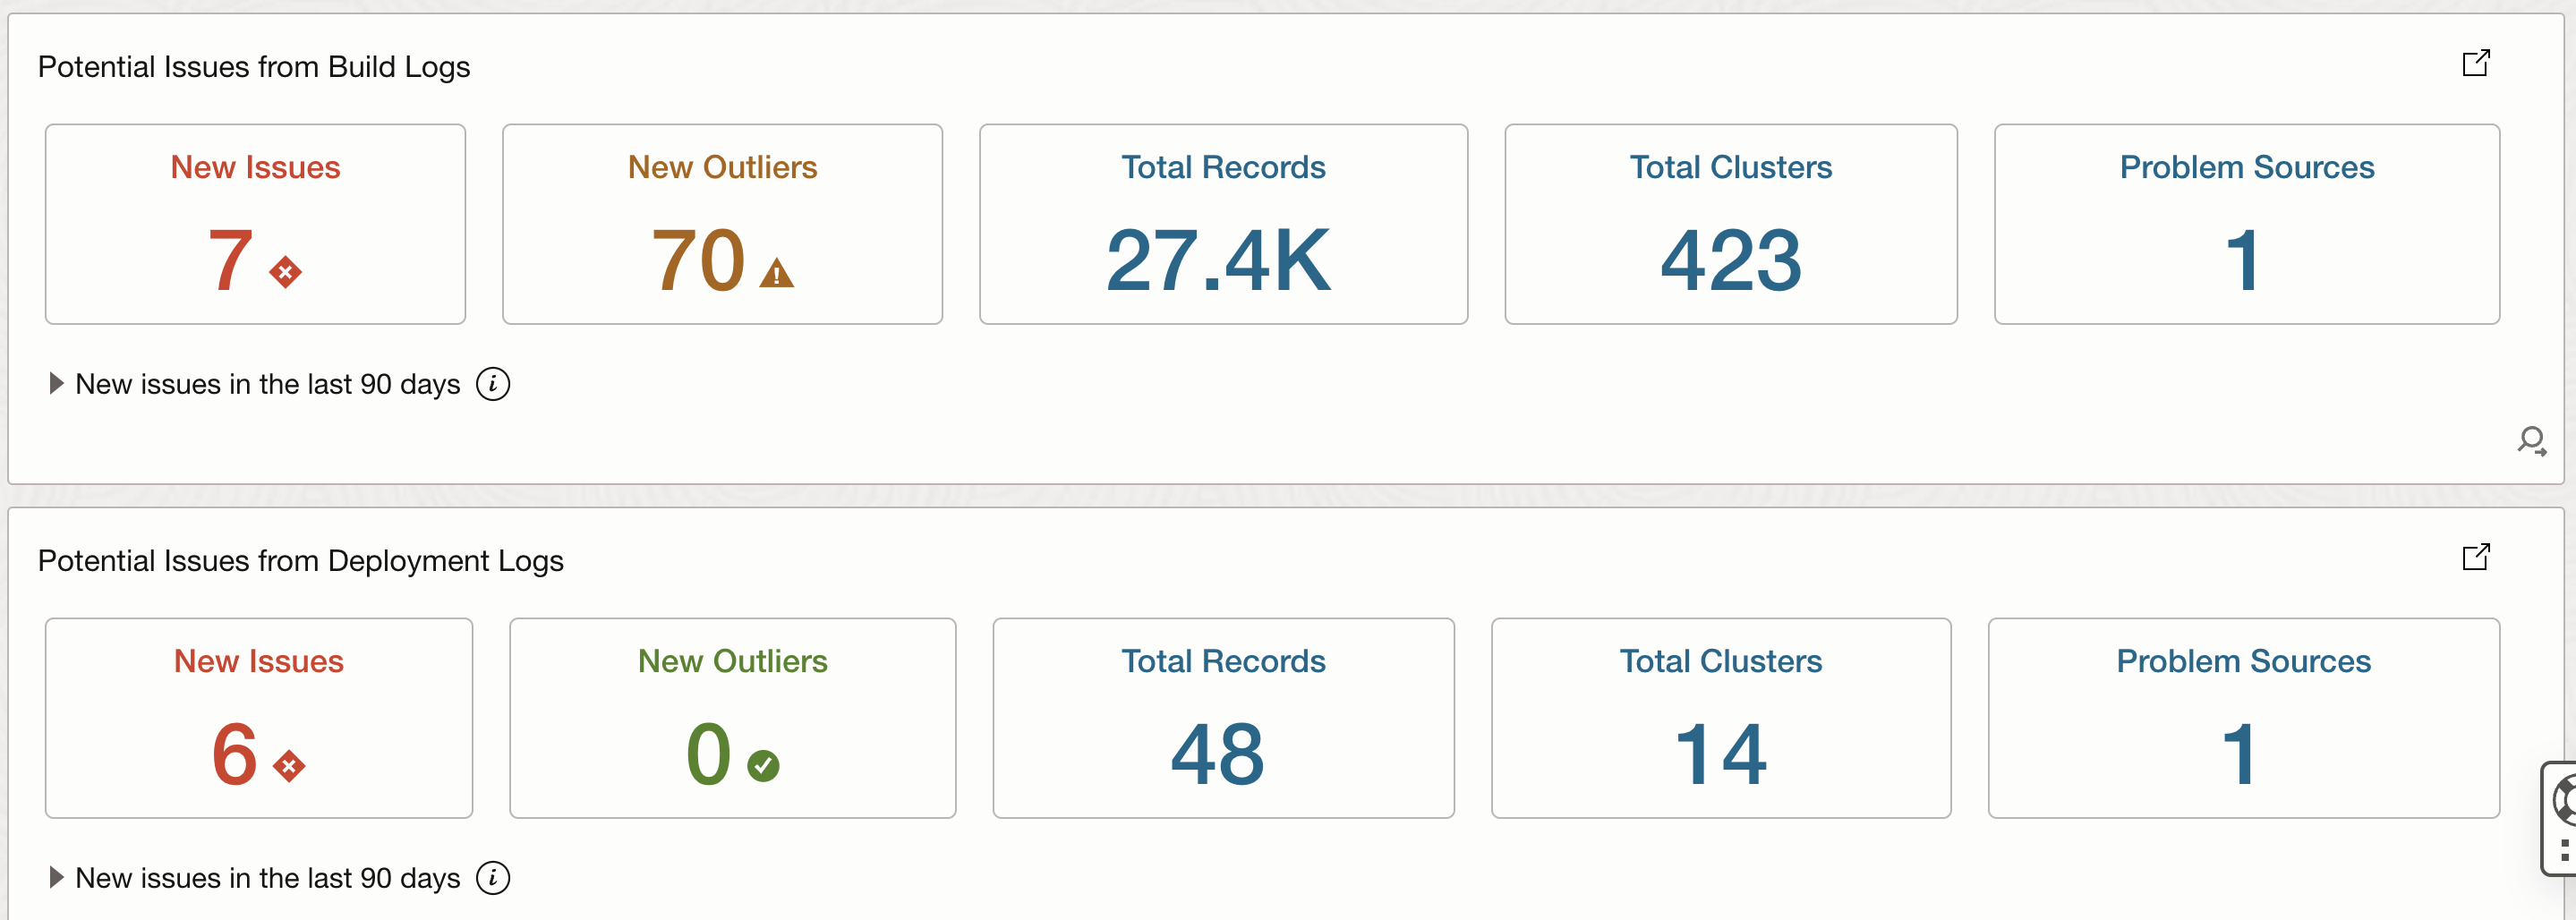This screenshot has width=2576, height=920.
Task: Open Deployment Logs Total Clusters 14 tile
Action: [x=1720, y=718]
